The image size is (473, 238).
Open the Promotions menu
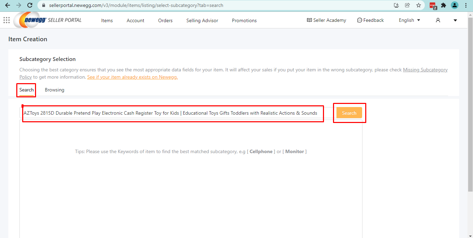click(x=244, y=20)
